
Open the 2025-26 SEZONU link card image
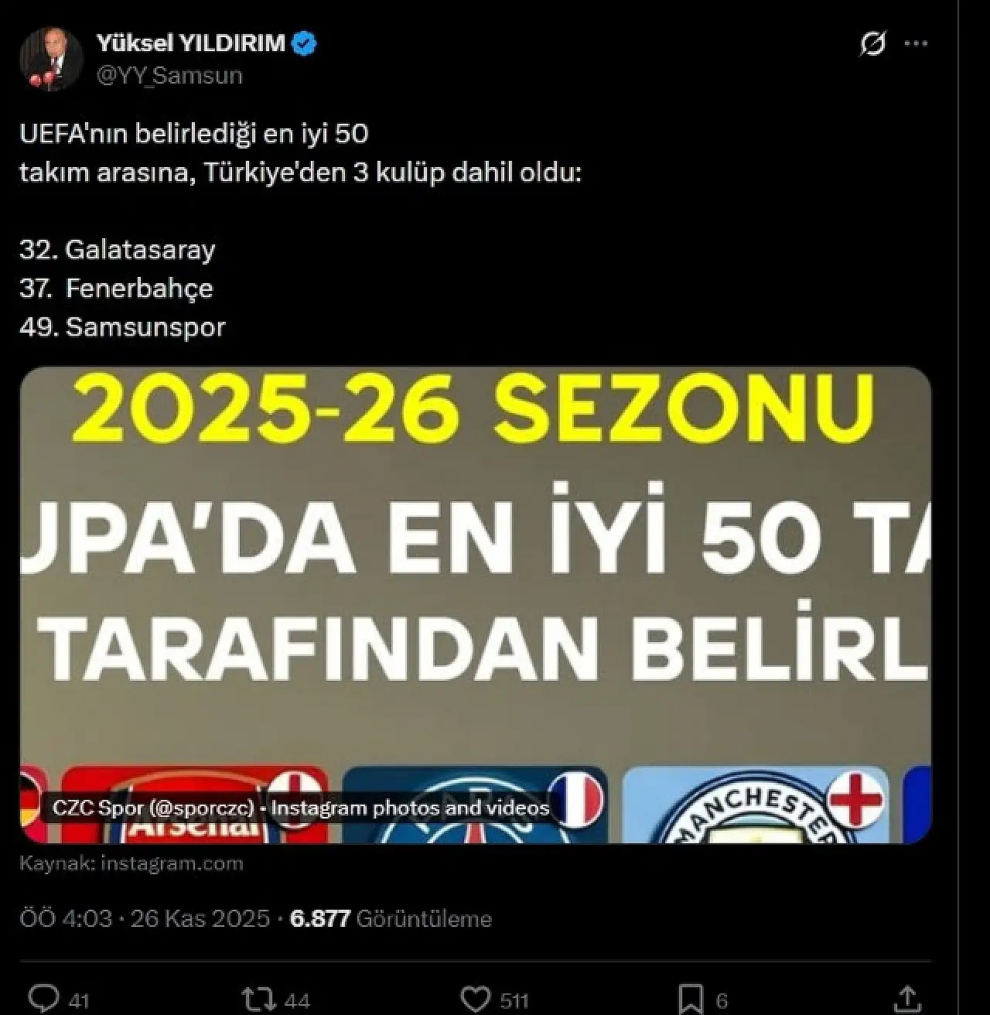click(475, 605)
